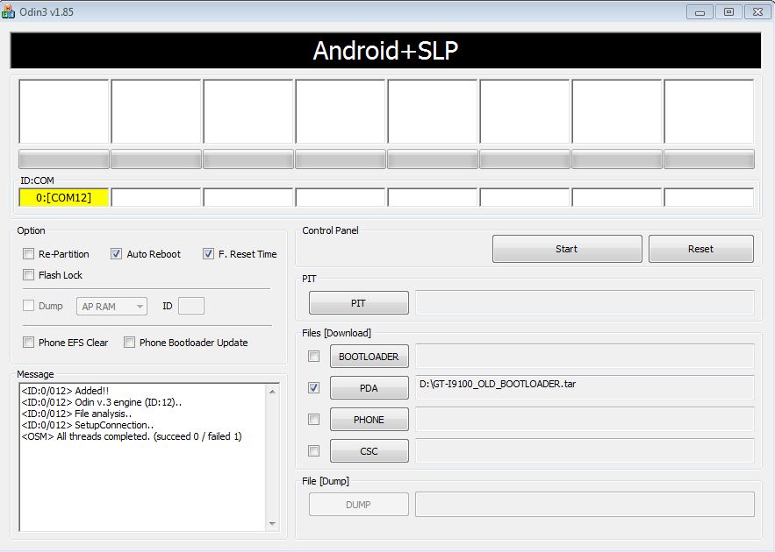775x552 pixels.
Task: Click the Reset button
Action: tap(701, 249)
